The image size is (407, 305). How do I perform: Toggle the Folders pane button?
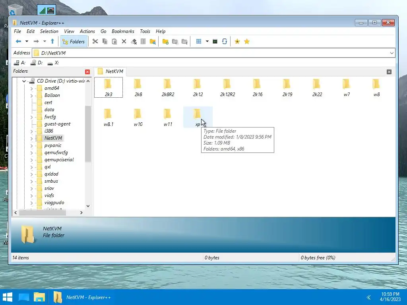pyautogui.click(x=74, y=41)
